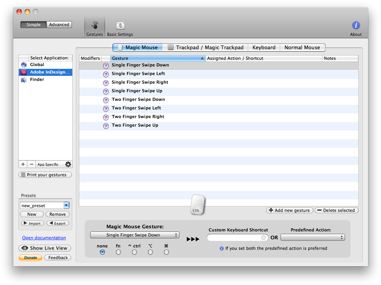The image size is (381, 285).
Task: Click the Add new gesture button
Action: tap(290, 210)
